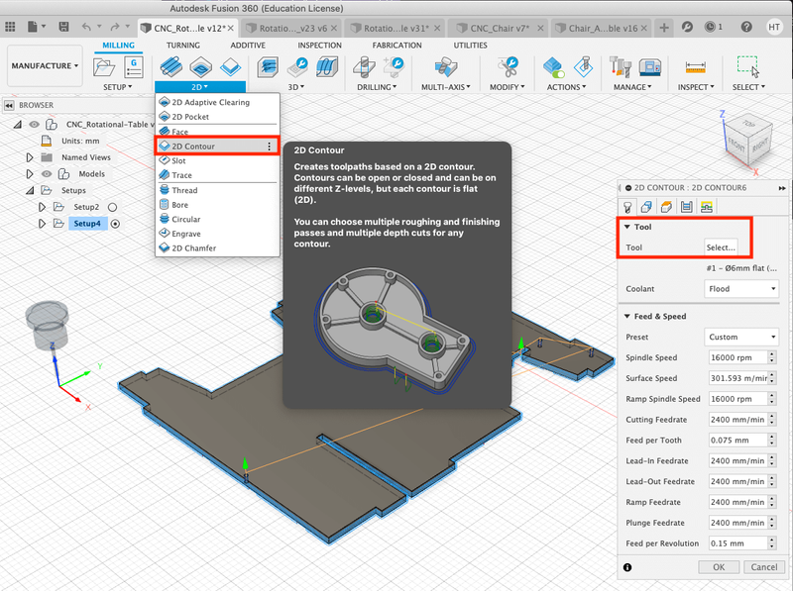Activate Setup2 using its radio button
This screenshot has height=591, width=793.
click(113, 207)
